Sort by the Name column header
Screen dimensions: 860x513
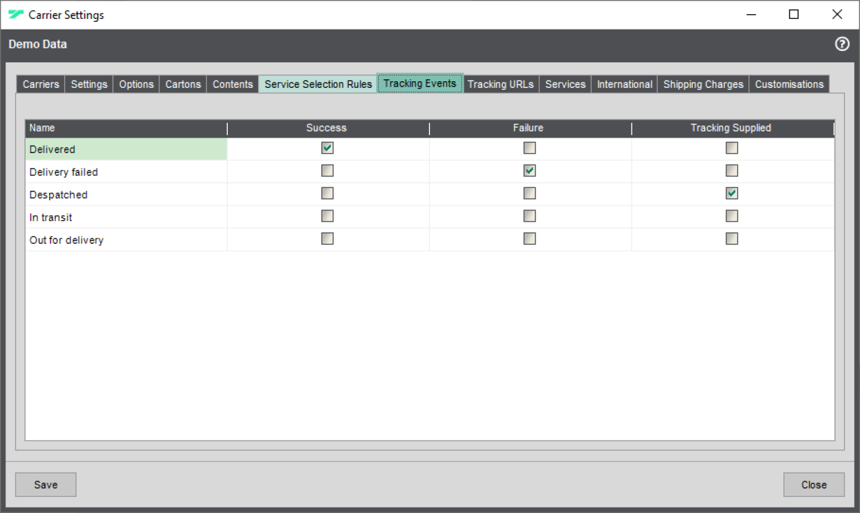(126, 128)
